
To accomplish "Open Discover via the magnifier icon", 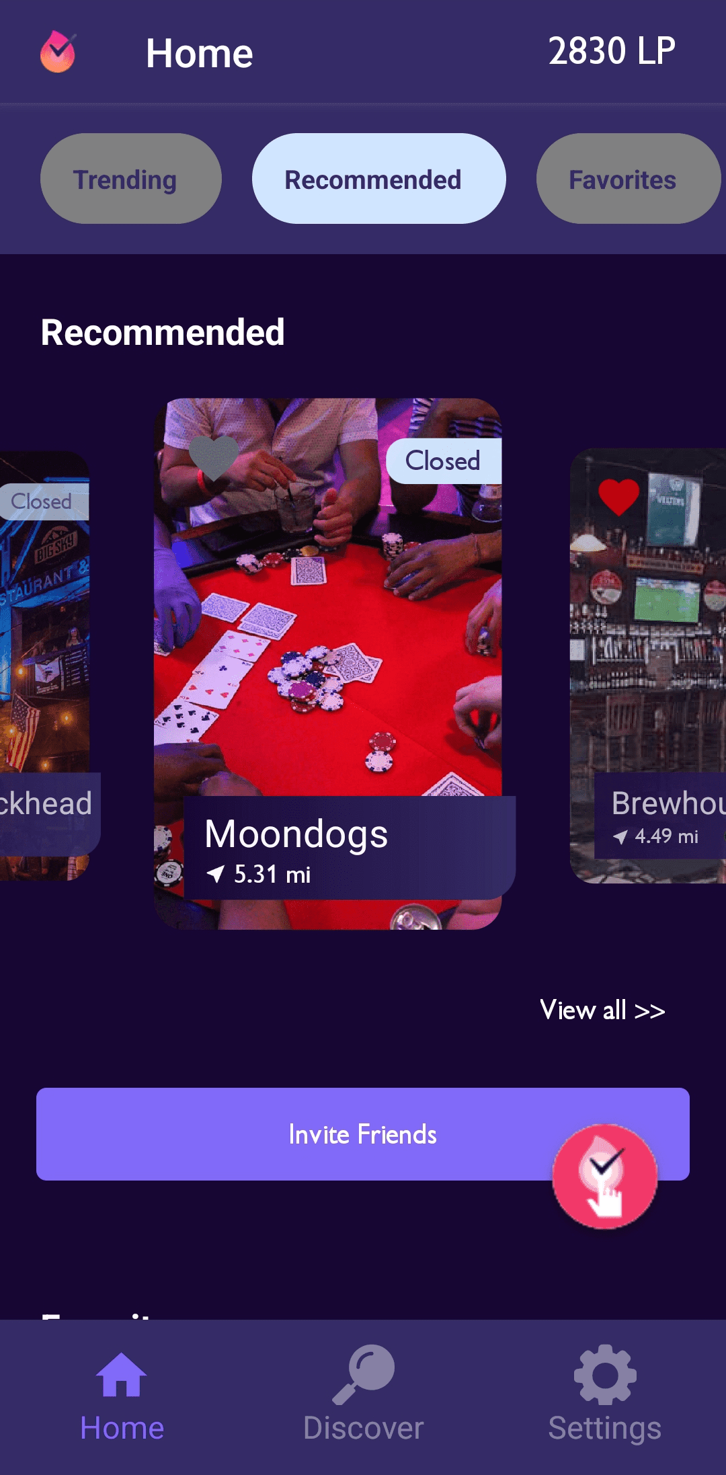I will 364,1374.
